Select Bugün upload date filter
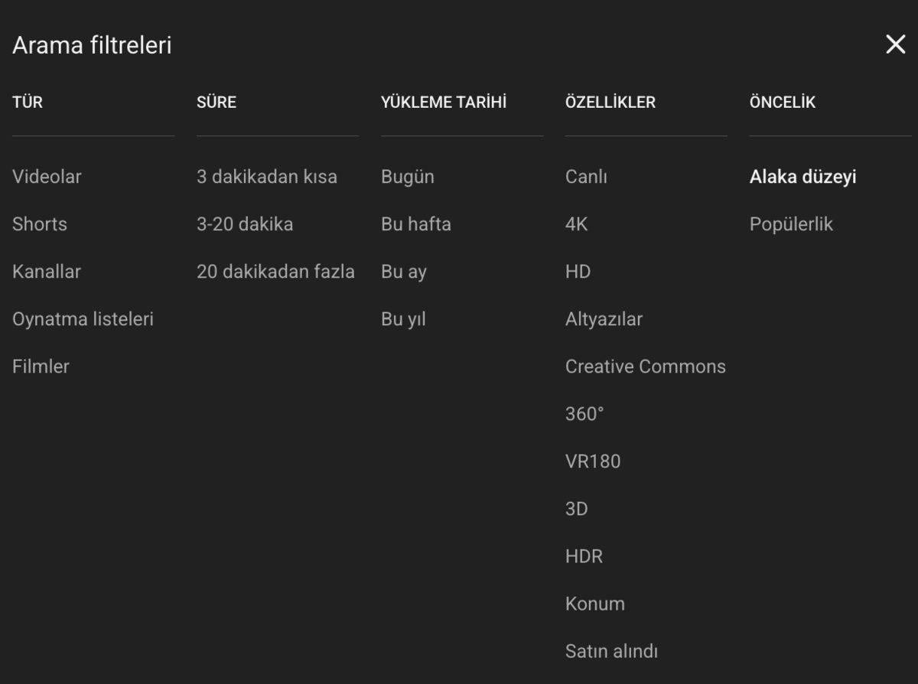The image size is (918, 684). click(408, 177)
